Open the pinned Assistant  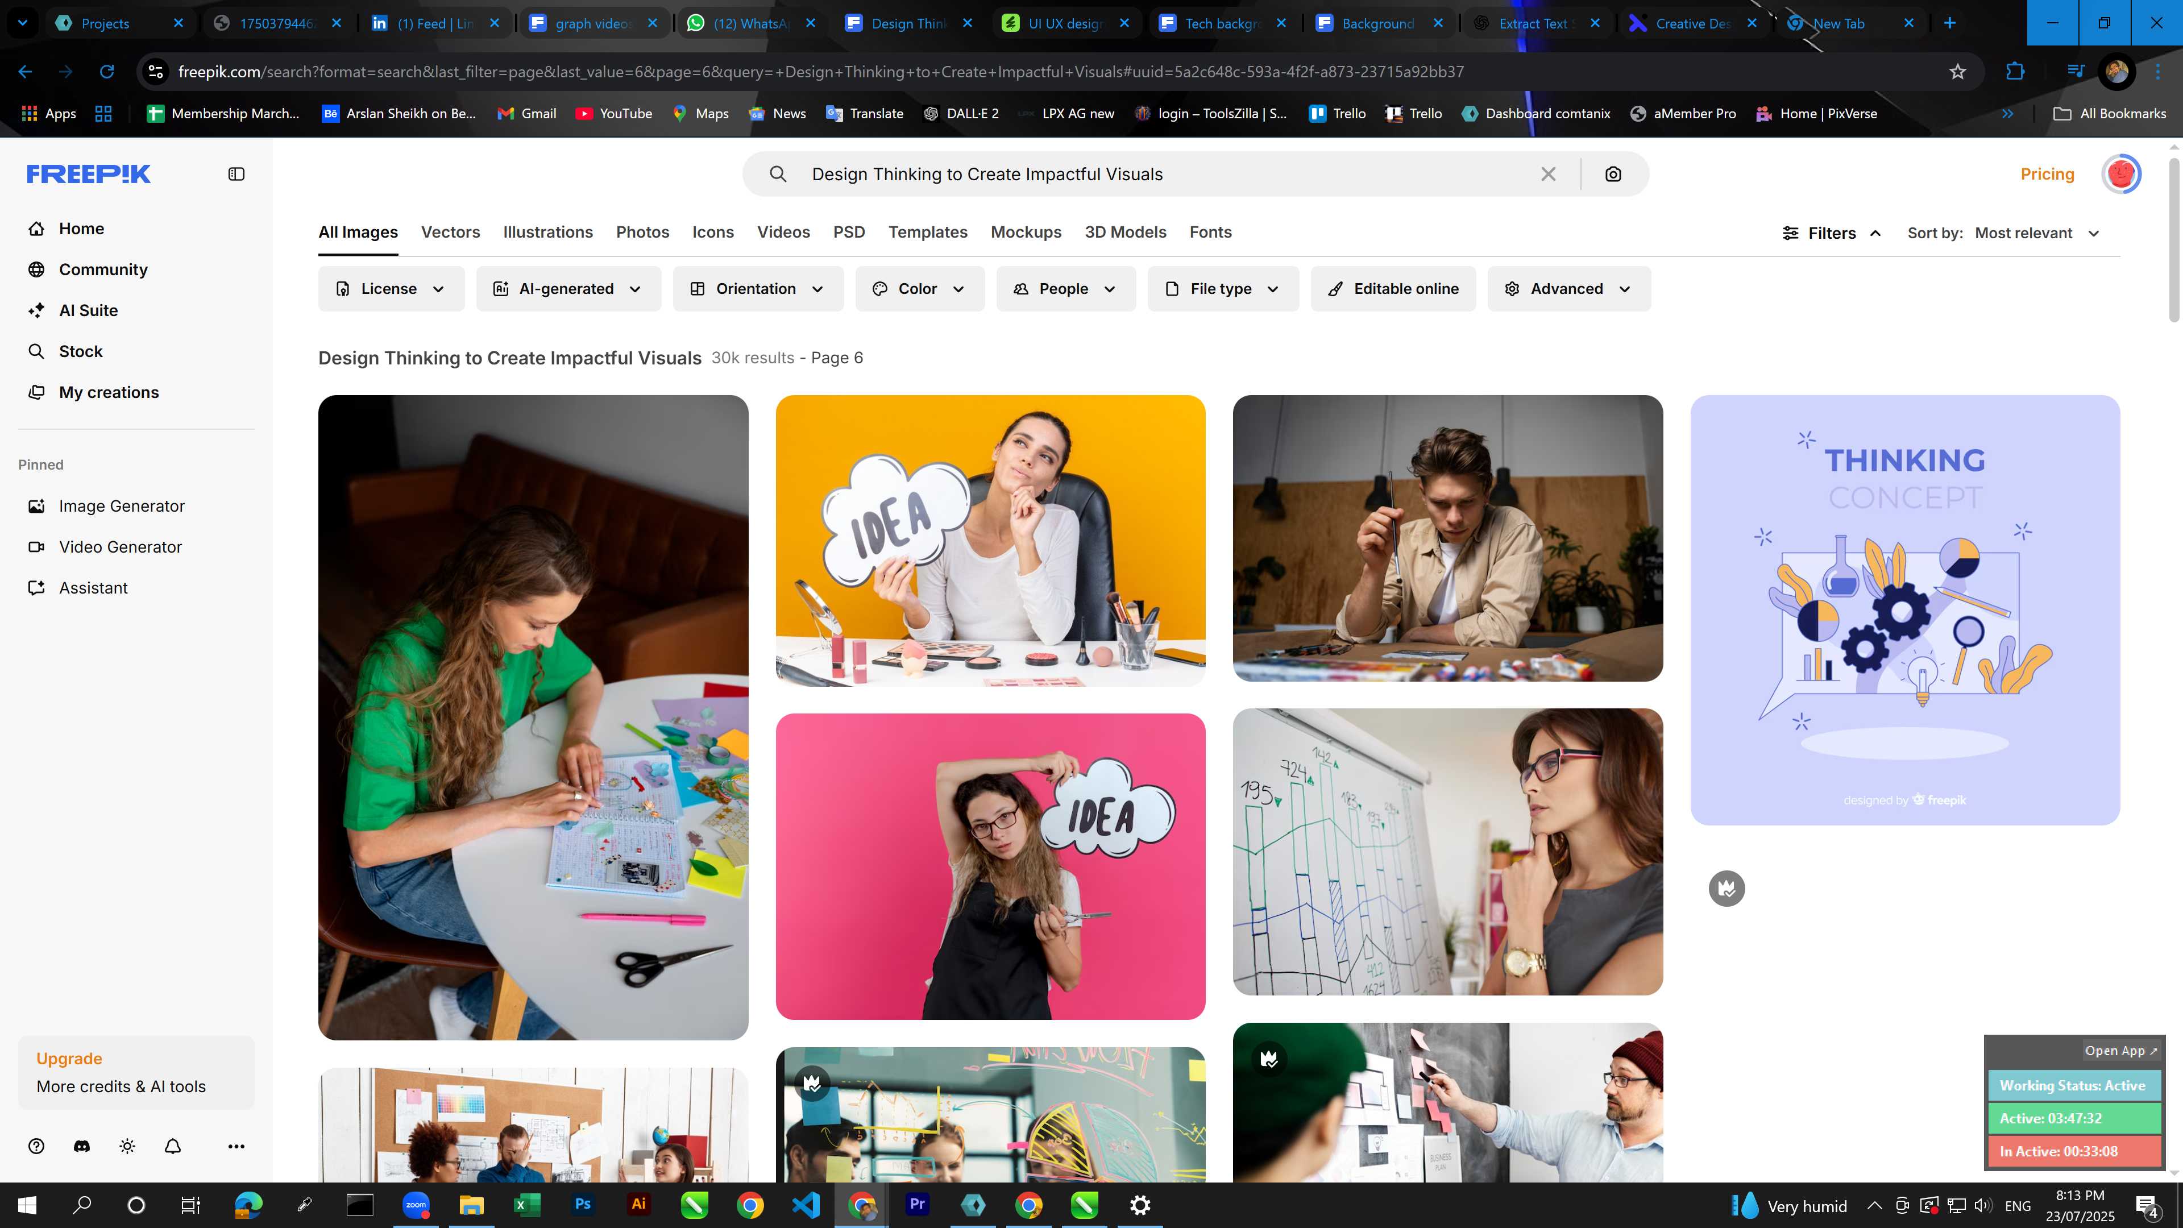[93, 588]
